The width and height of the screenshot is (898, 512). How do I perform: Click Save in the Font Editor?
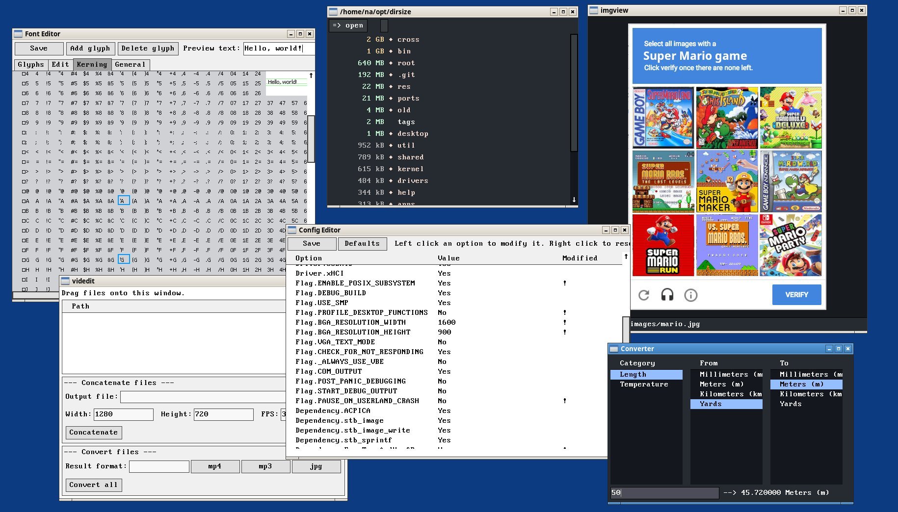39,49
